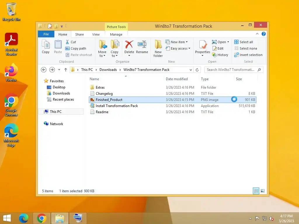The height and width of the screenshot is (224, 299).
Task: Select Install Transformation Pack application
Action: 172,106
